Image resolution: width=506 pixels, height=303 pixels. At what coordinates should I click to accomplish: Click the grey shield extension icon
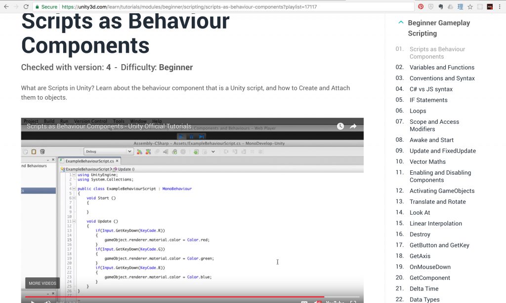[431, 6]
